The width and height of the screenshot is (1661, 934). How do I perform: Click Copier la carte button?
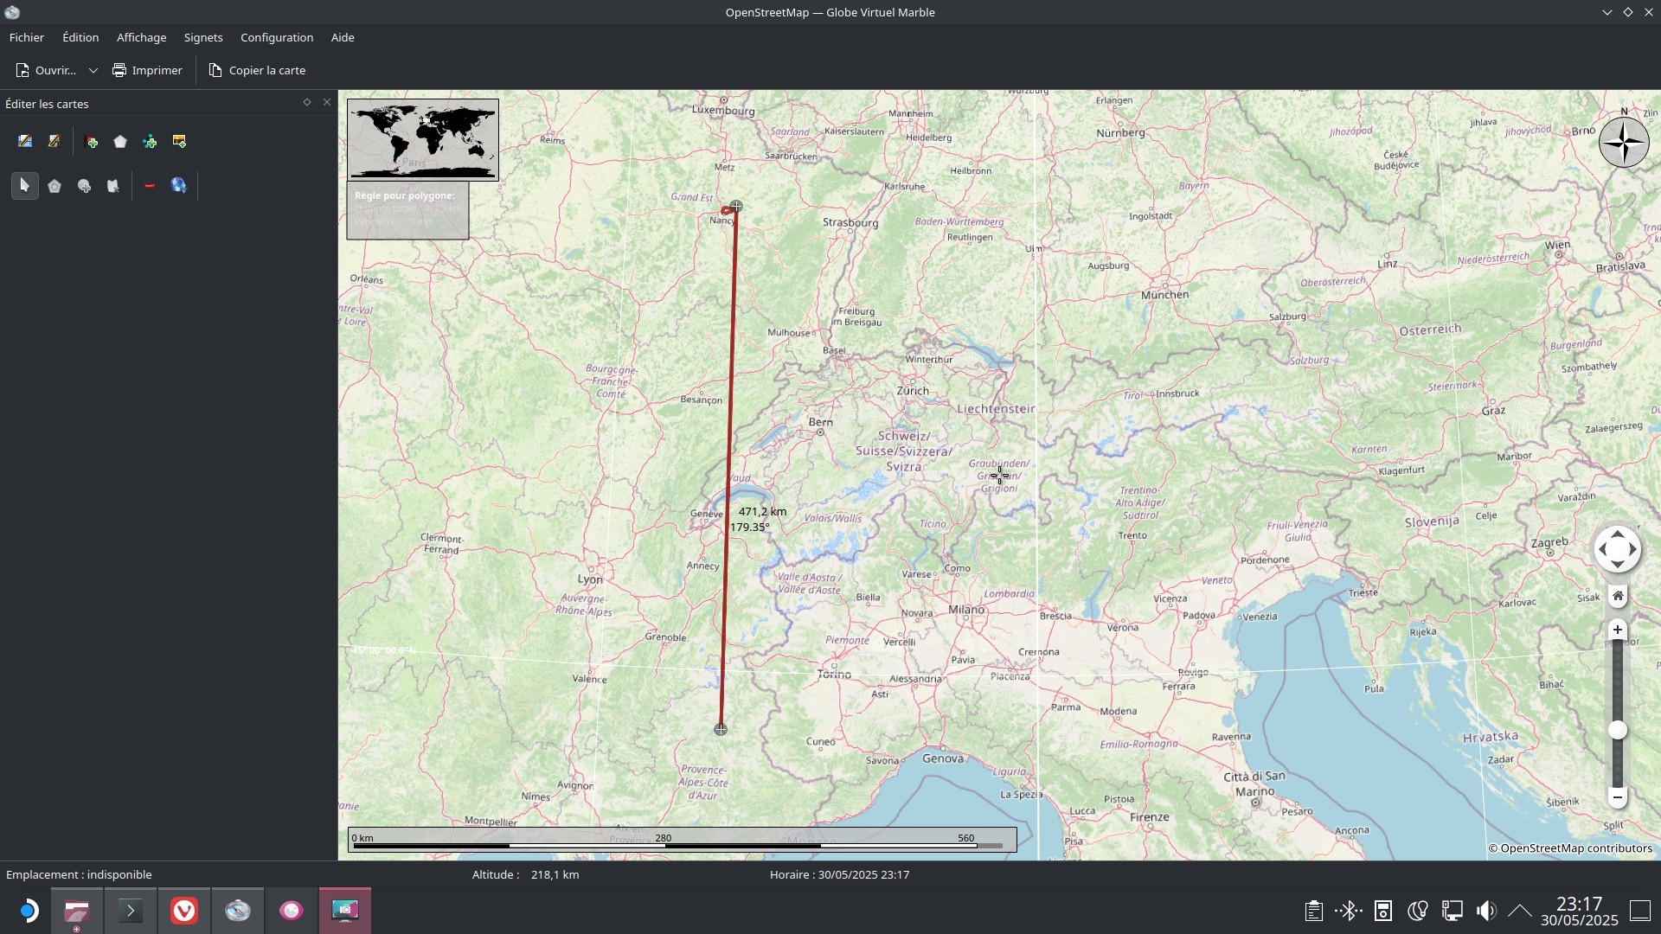258,70
